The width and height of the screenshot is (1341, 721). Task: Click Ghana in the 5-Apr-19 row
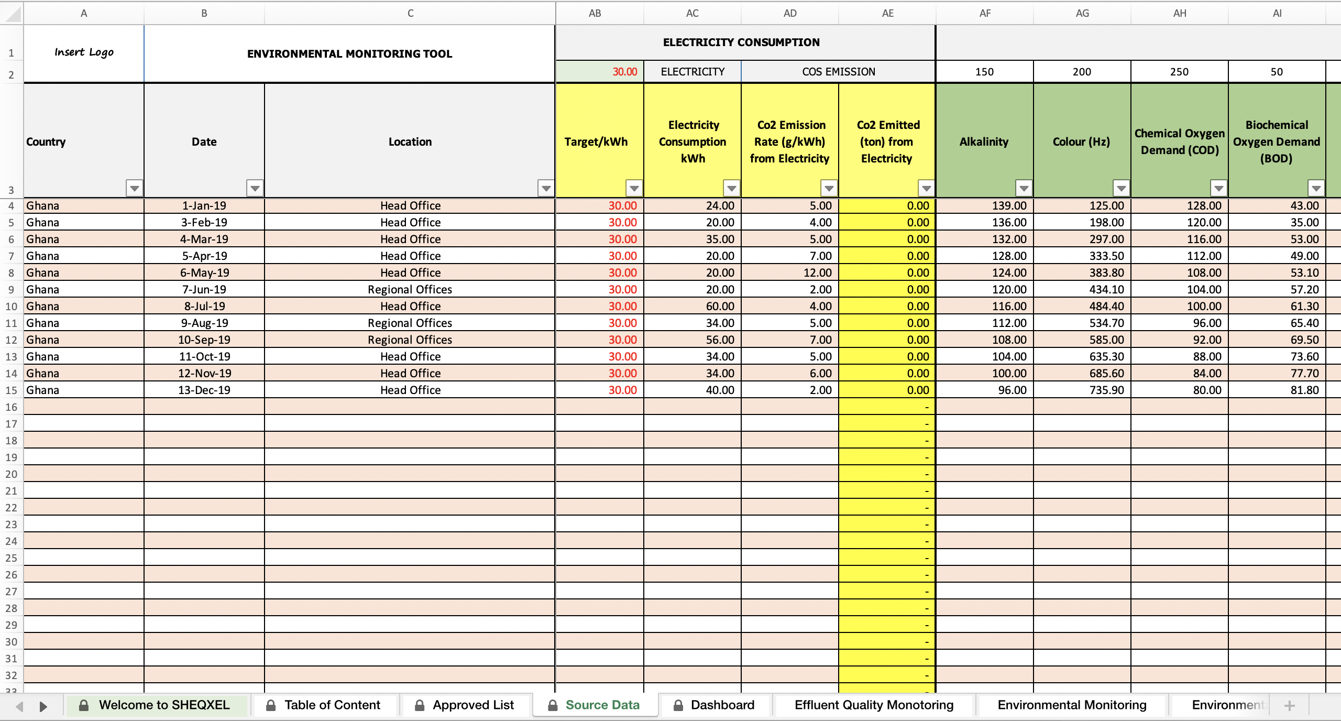tap(84, 256)
